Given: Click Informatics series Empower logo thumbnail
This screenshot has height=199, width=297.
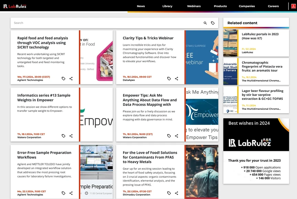Looking at the screenshot, I should click(96, 114).
